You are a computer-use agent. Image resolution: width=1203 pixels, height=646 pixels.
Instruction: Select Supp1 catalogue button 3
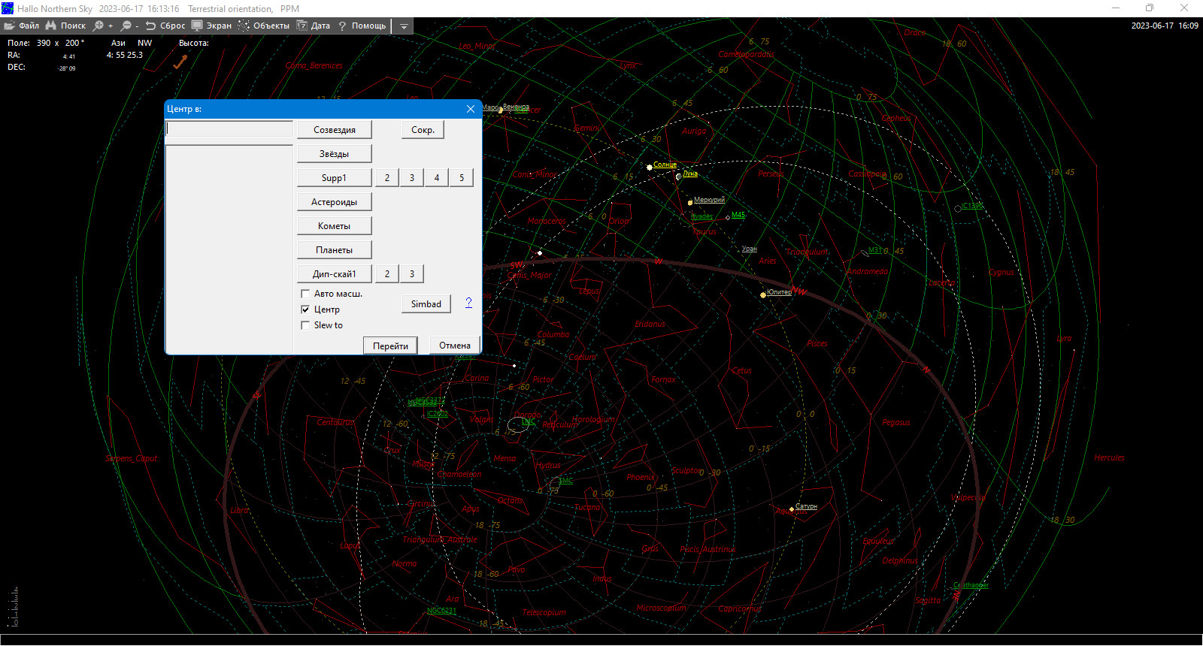(x=412, y=178)
